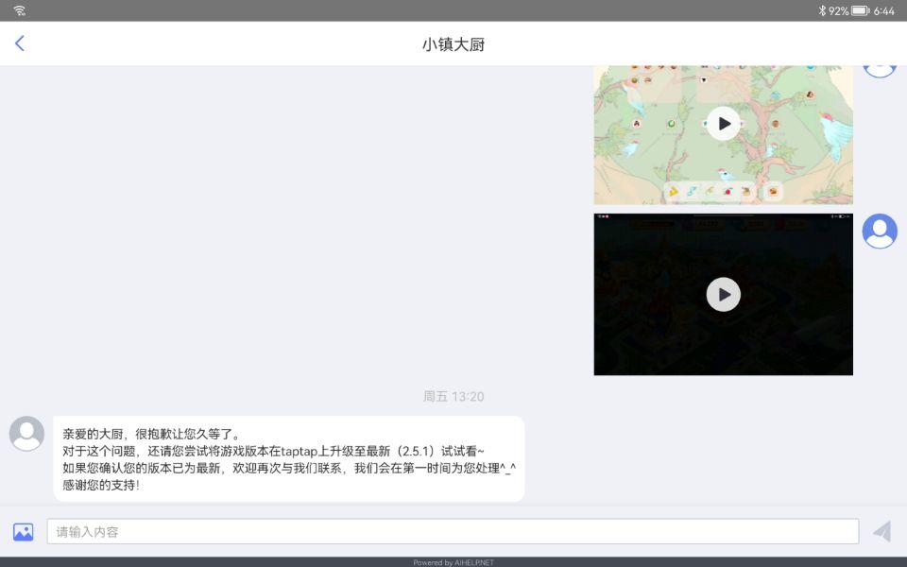The image size is (907, 567).
Task: Open the bird tree video thumbnail
Action: (723, 135)
